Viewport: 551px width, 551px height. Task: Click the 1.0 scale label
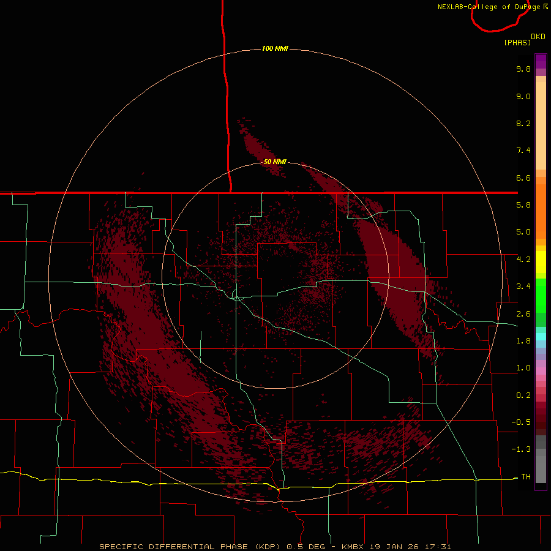[523, 368]
